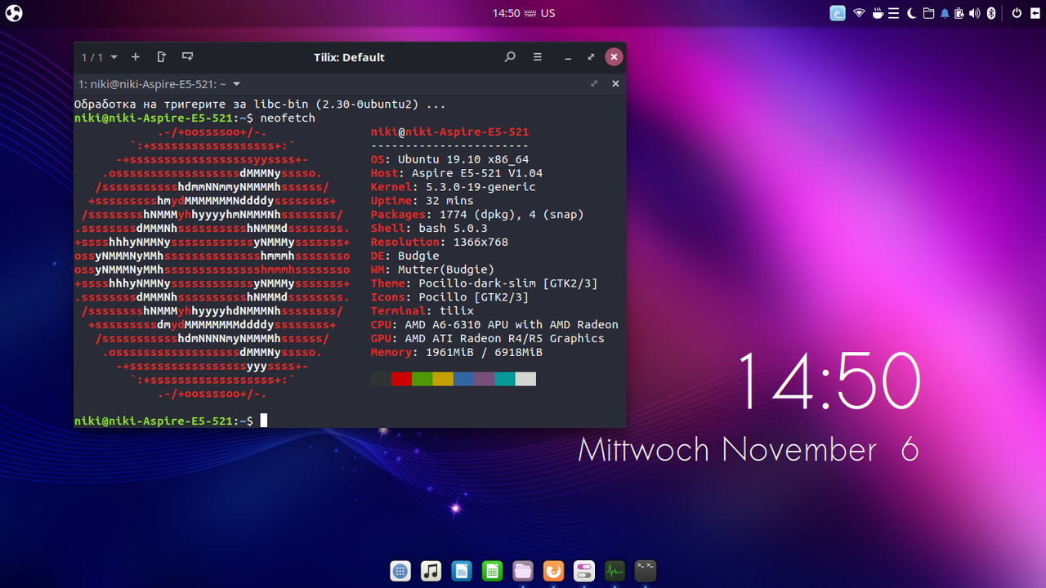Open the Places folder applet in panel

(x=928, y=13)
